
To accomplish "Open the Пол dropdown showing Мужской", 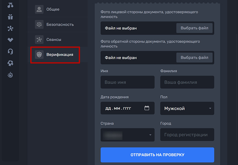I will click(x=187, y=108).
